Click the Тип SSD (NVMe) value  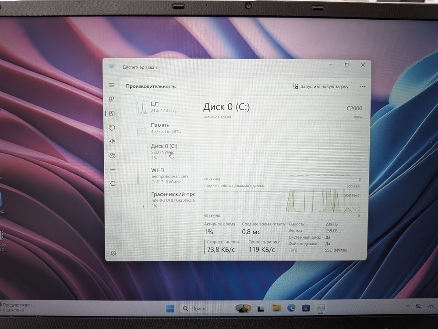336,250
